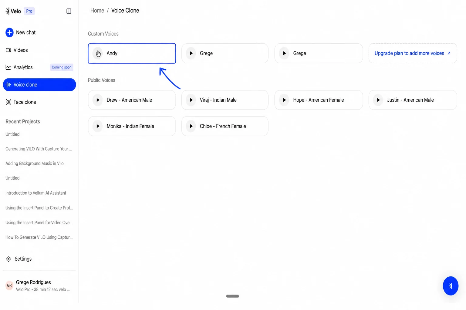
Task: Select the Drew - American Male card
Action: pos(132,100)
